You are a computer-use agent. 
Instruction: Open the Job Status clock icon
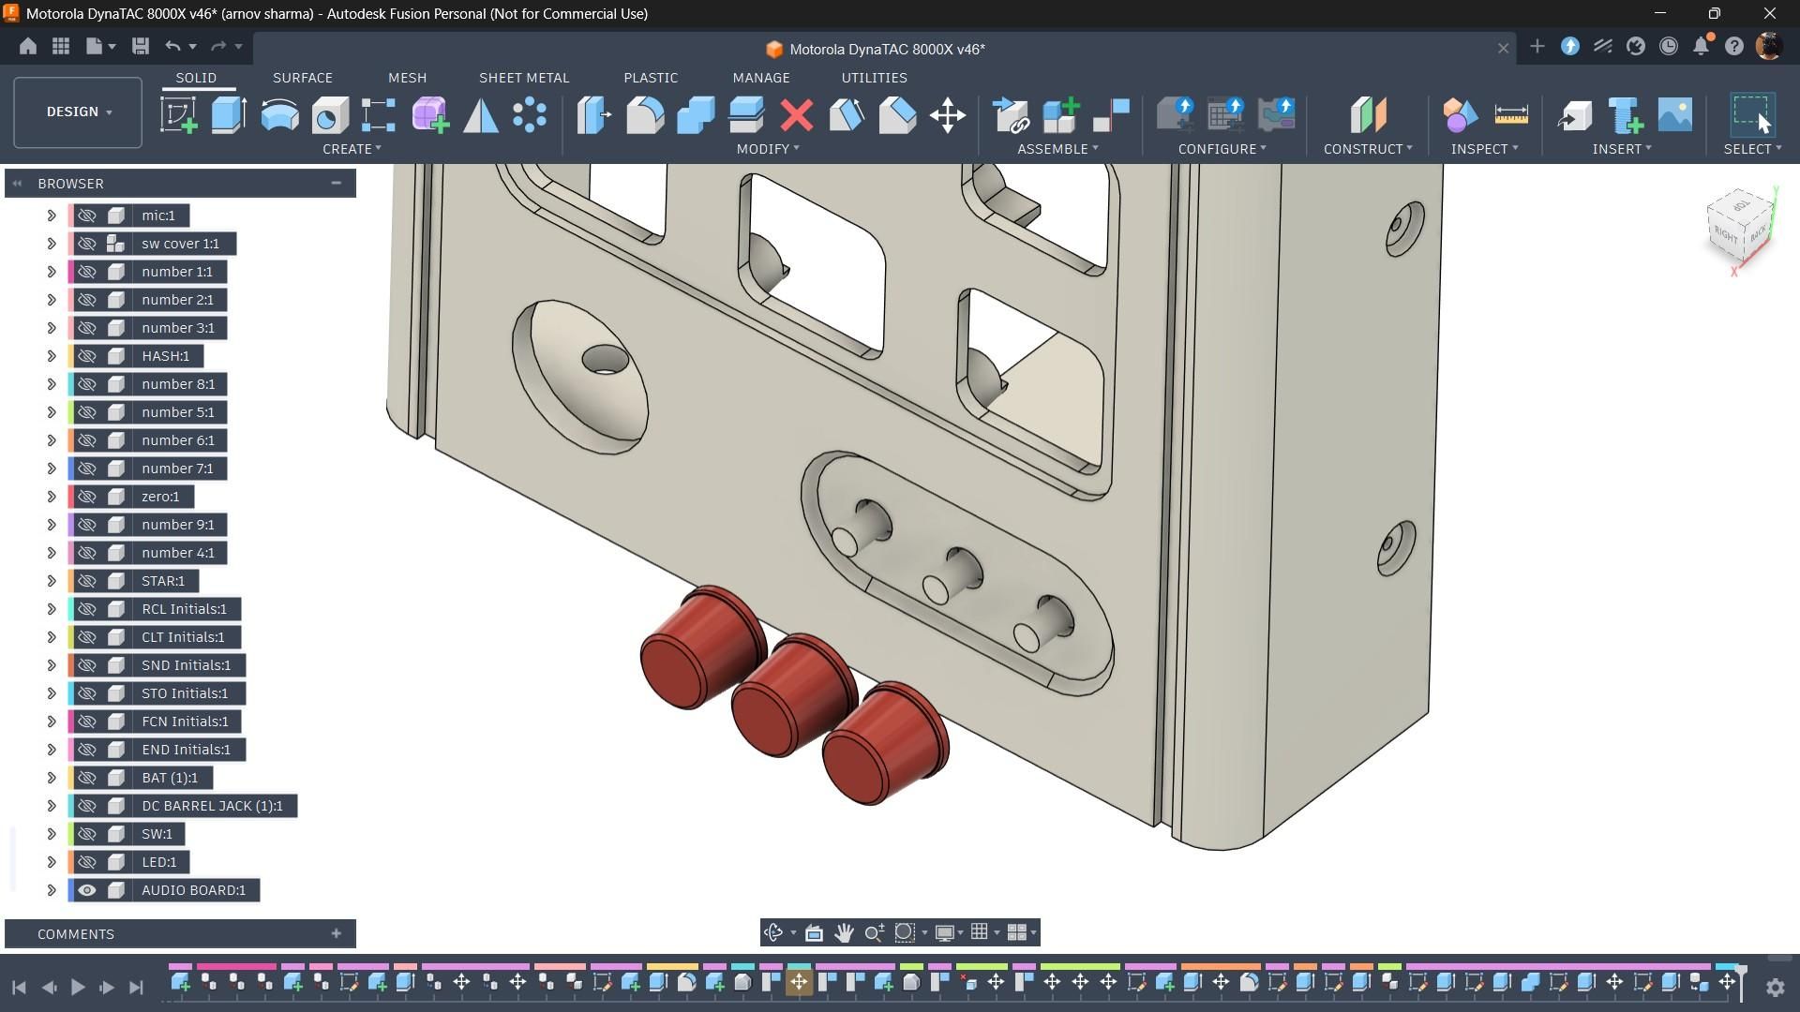[1669, 46]
